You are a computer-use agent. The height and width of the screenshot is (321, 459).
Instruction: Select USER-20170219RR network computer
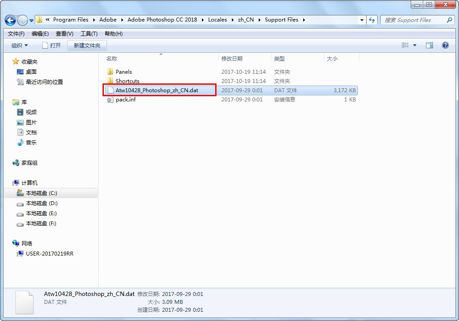[49, 253]
